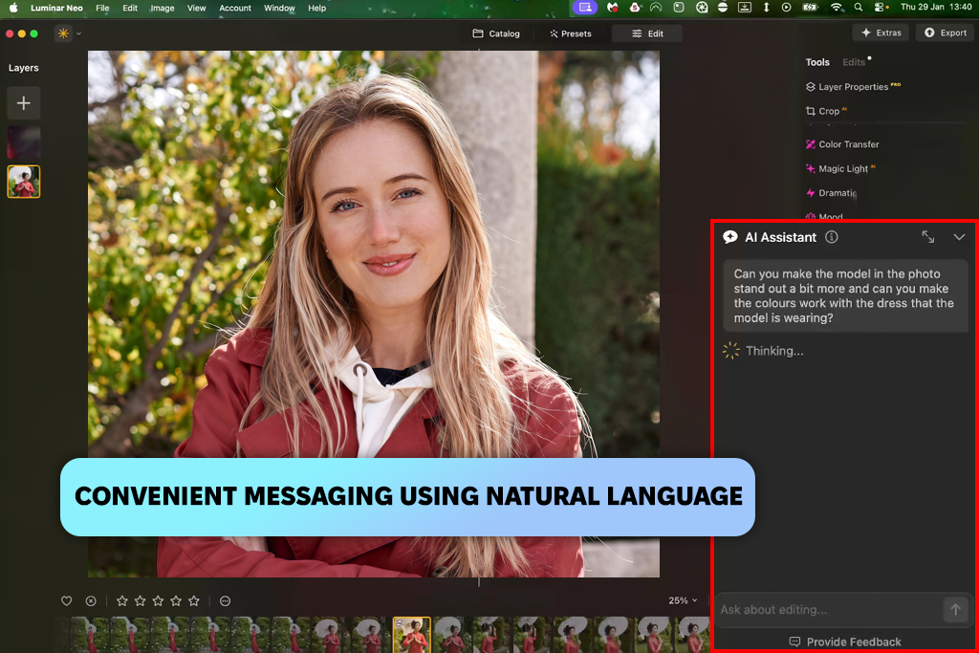This screenshot has width=979, height=653.
Task: Select the highlighted base photo layer thumbnail
Action: (x=24, y=182)
